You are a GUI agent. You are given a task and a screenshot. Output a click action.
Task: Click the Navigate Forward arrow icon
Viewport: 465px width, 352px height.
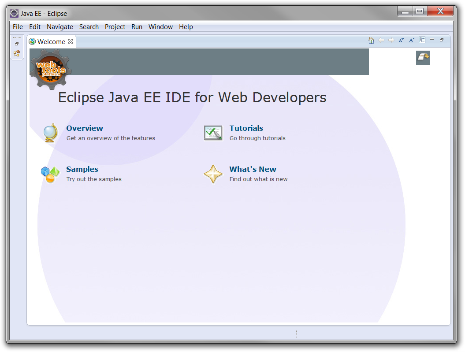391,41
